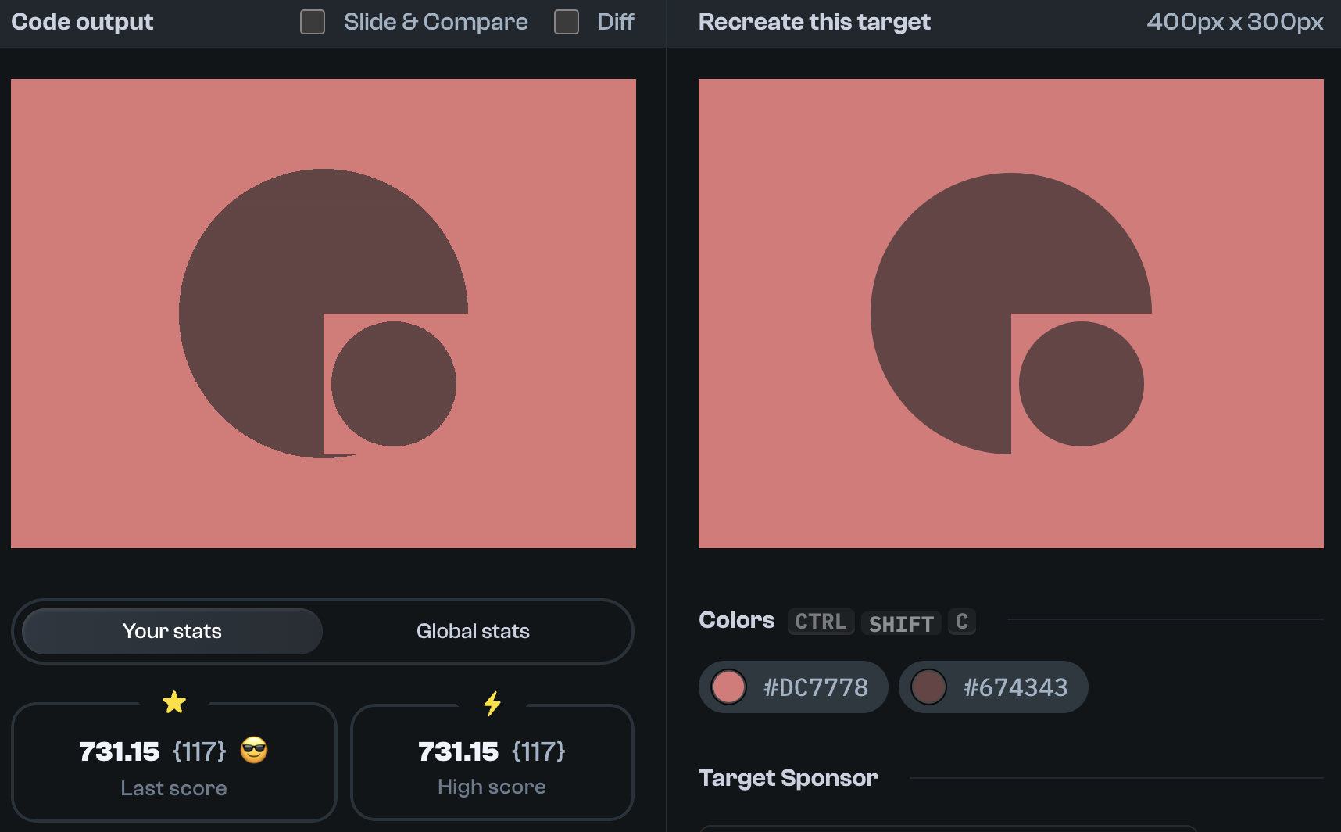Screen dimensions: 1341x832
Task: Click the circular swatch inside the #DC7778 chip
Action: [729, 687]
